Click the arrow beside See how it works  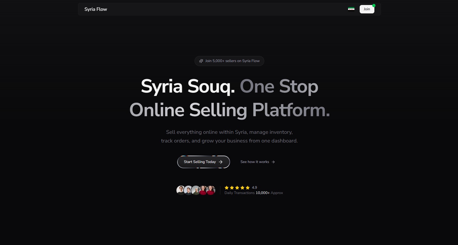(x=273, y=162)
